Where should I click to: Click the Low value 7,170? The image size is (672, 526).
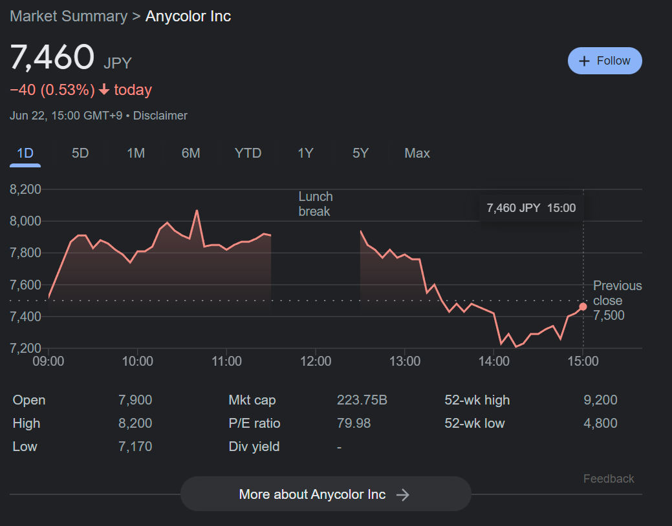coord(135,447)
